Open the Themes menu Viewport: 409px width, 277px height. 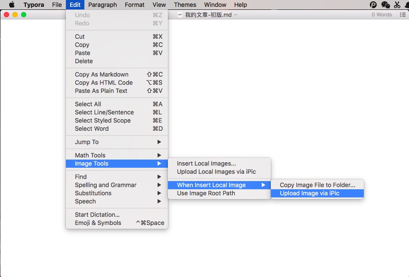(x=185, y=5)
